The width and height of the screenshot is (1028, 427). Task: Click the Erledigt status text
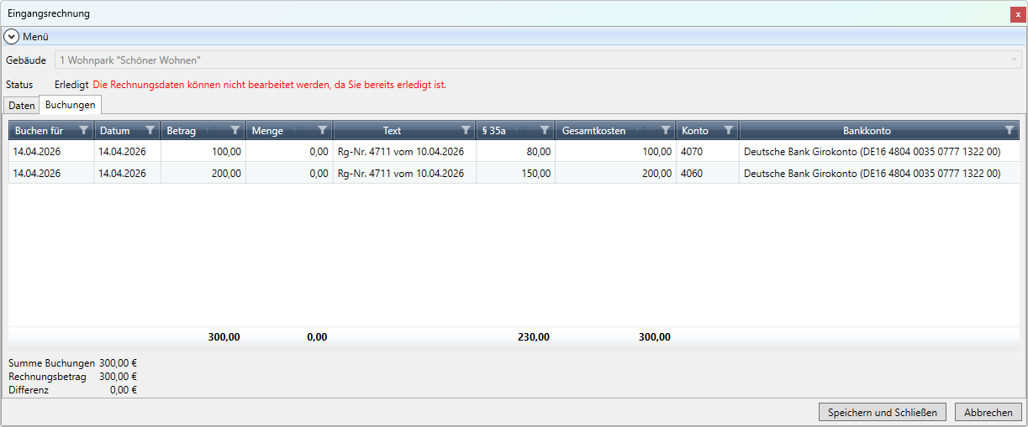(x=71, y=85)
